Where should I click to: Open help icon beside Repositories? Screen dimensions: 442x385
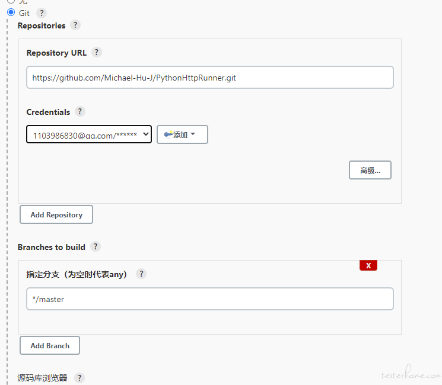[75, 25]
